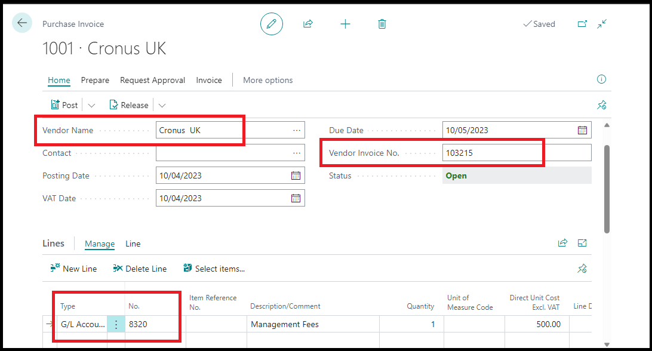Open row options menu on G/L Account line
Screen dimensions: 652x351
pos(116,325)
